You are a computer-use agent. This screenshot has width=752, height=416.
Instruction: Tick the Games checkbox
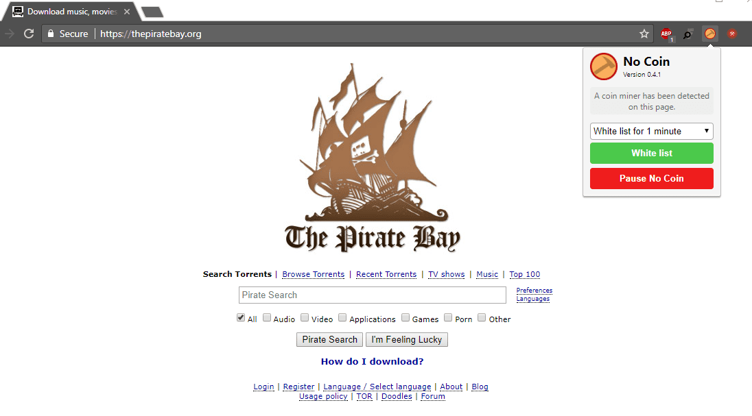click(x=406, y=318)
